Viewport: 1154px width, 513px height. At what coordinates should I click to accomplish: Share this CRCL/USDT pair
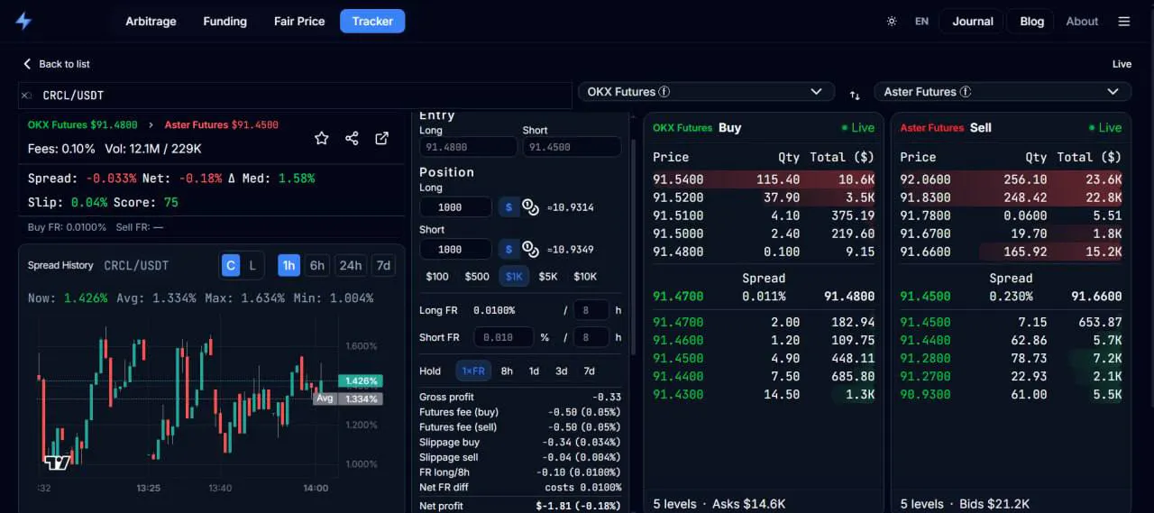click(x=352, y=138)
